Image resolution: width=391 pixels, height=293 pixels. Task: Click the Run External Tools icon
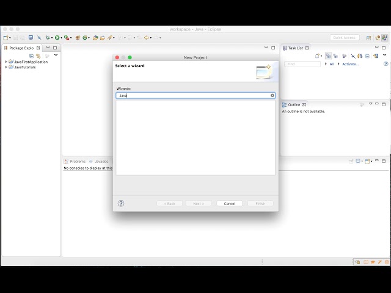tap(67, 38)
